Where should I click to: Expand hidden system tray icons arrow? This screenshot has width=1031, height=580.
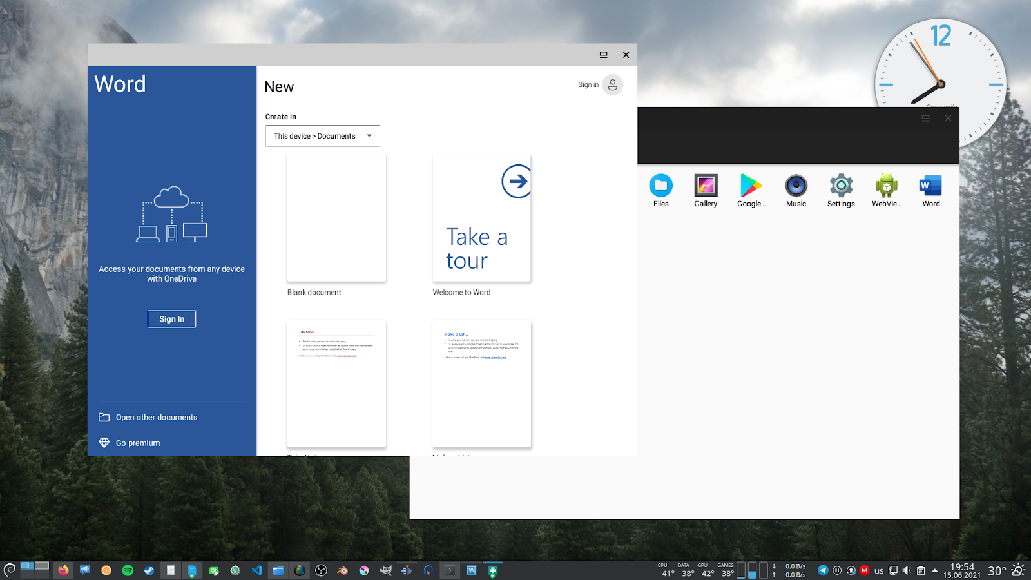(935, 570)
